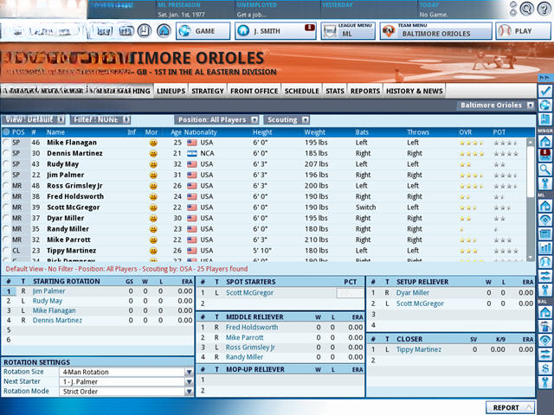
Task: Open the Filter: NONE dropdown
Action: pyautogui.click(x=100, y=119)
